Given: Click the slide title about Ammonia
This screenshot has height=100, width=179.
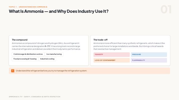Looking at the screenshot, I should [59, 11].
